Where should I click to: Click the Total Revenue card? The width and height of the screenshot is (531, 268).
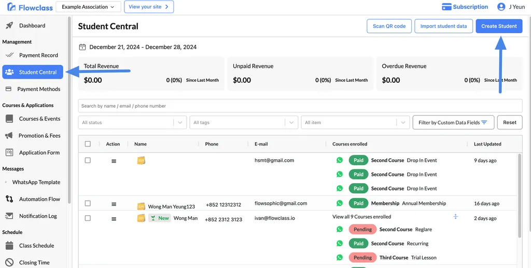pos(151,73)
